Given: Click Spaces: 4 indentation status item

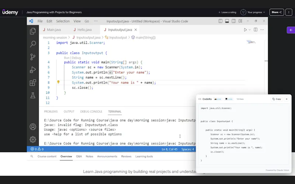Looking at the screenshot, I should (x=188, y=149).
